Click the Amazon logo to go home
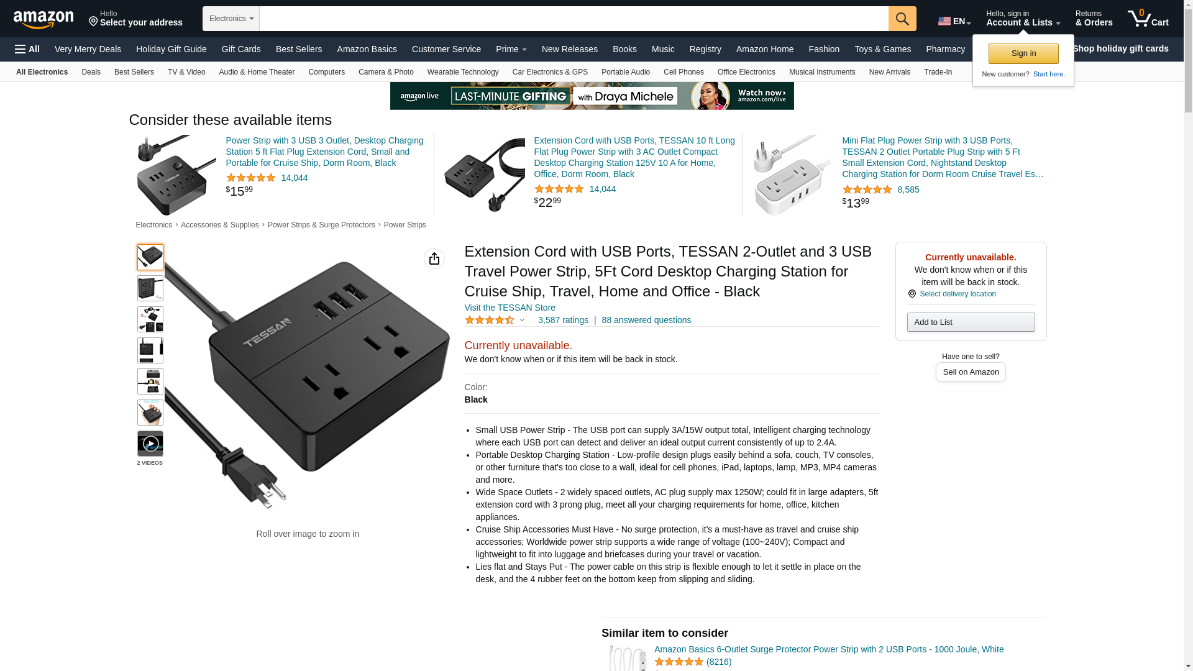Image resolution: width=1193 pixels, height=671 pixels. click(43, 20)
